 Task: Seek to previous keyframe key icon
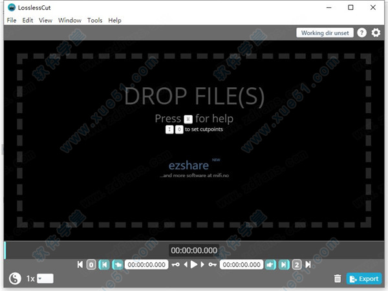click(176, 264)
